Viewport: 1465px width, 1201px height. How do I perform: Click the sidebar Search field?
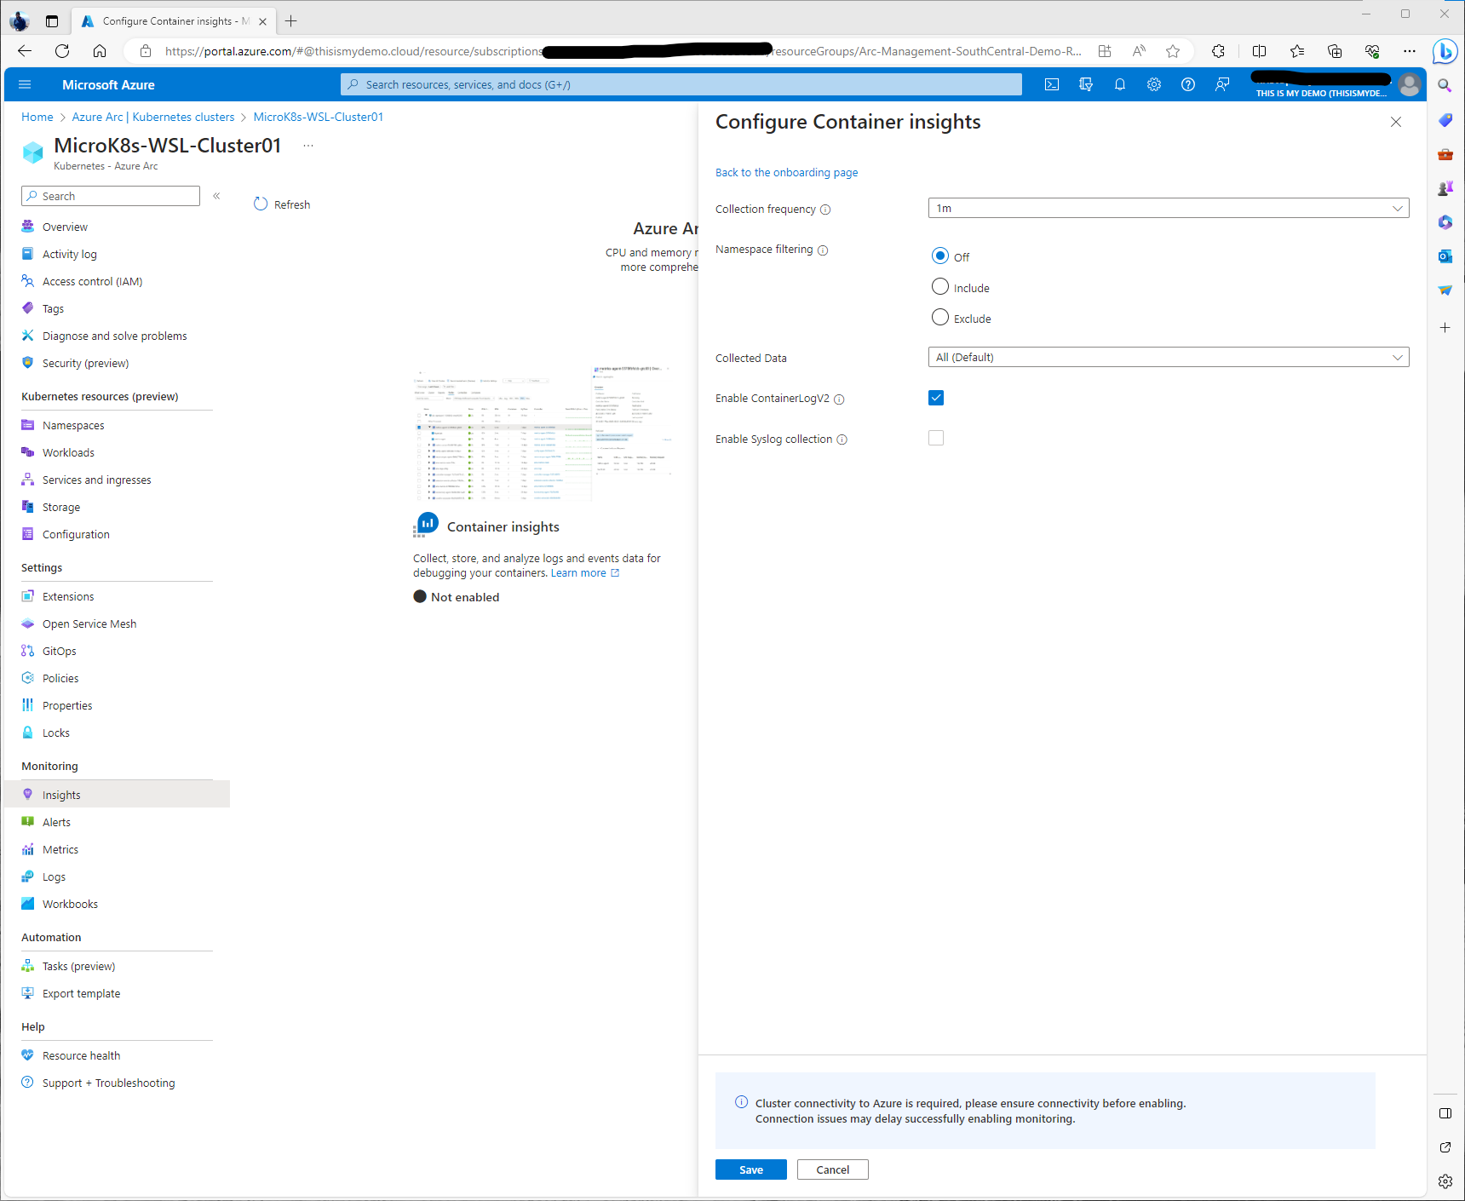pos(111,196)
